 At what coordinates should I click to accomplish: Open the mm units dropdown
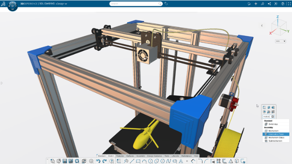(280, 41)
